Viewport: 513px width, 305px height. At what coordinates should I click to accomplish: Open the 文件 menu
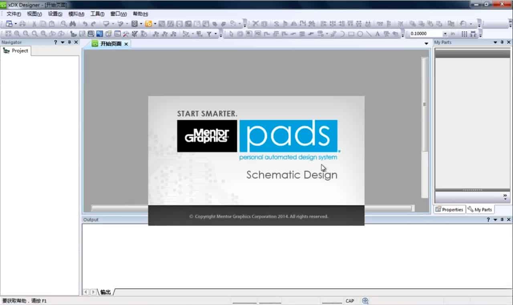[x=13, y=14]
